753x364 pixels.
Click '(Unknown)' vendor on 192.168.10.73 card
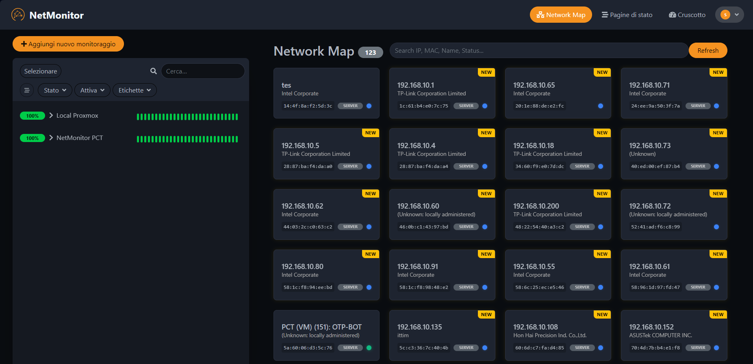click(x=642, y=154)
